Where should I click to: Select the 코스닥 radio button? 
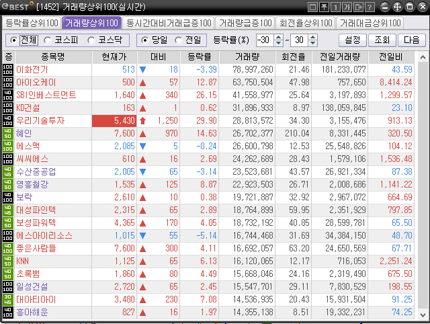(x=91, y=40)
